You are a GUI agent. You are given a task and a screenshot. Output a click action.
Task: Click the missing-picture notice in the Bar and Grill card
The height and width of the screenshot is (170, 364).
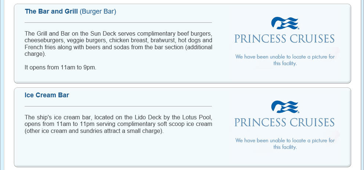(x=285, y=60)
